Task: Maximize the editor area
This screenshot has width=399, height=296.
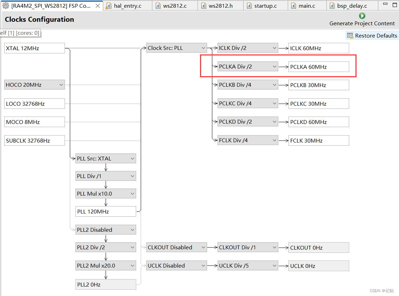Action: 395,4
